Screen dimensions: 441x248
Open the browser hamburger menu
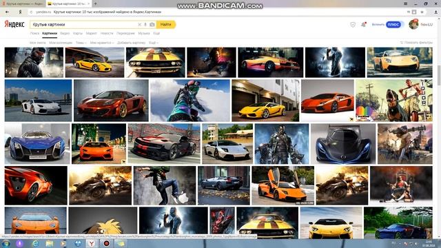pyautogui.click(x=406, y=3)
